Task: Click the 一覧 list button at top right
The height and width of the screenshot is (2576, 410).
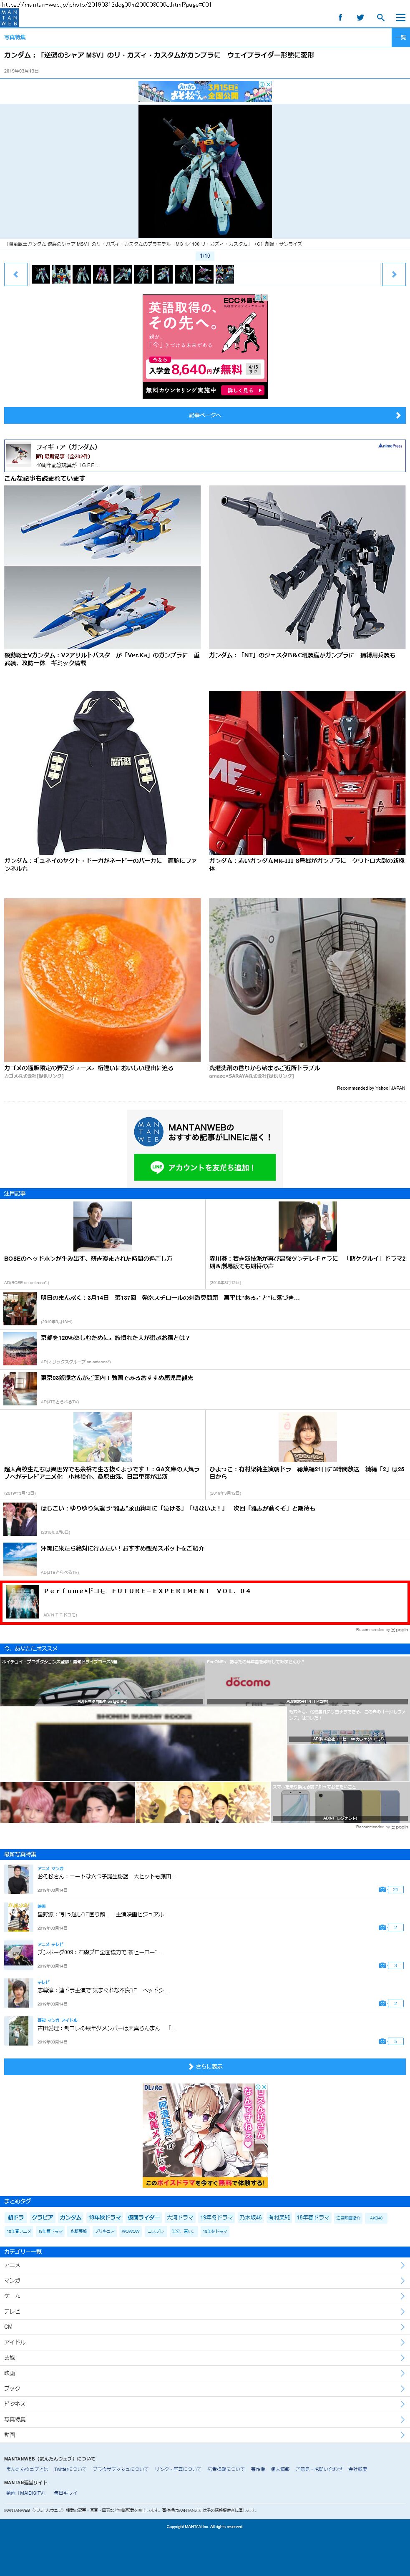Action: tap(400, 37)
